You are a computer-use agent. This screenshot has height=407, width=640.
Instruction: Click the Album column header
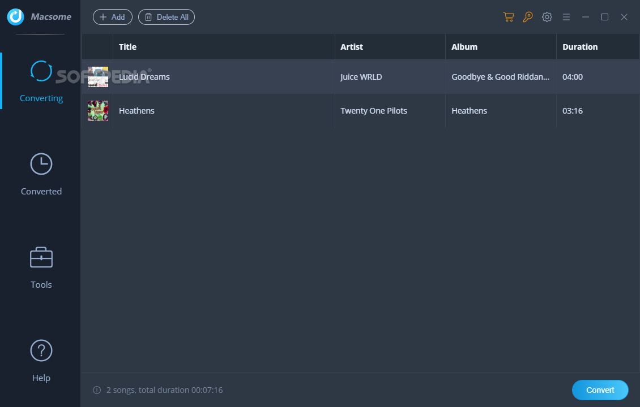[x=501, y=47]
